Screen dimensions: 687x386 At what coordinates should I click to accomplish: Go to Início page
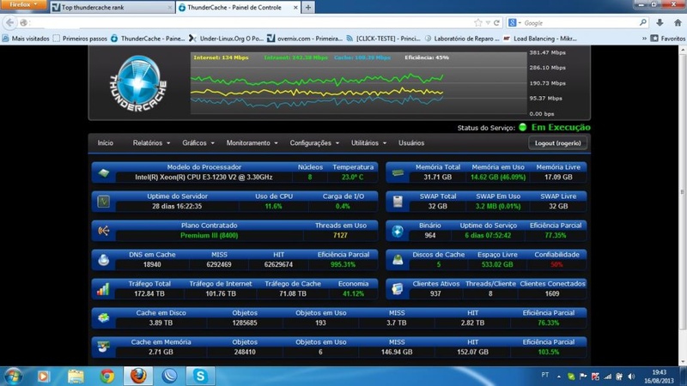click(105, 143)
